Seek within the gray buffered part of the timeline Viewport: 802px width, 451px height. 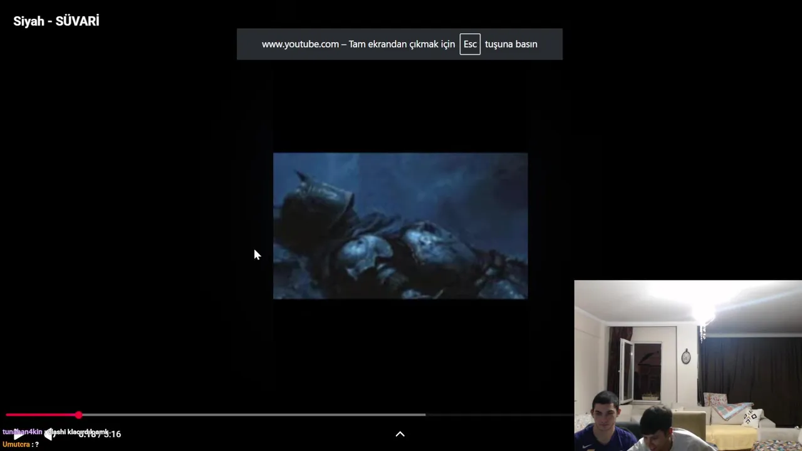[x=251, y=415]
